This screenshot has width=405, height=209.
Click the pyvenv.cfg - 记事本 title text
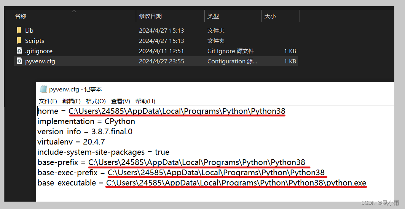coord(75,89)
